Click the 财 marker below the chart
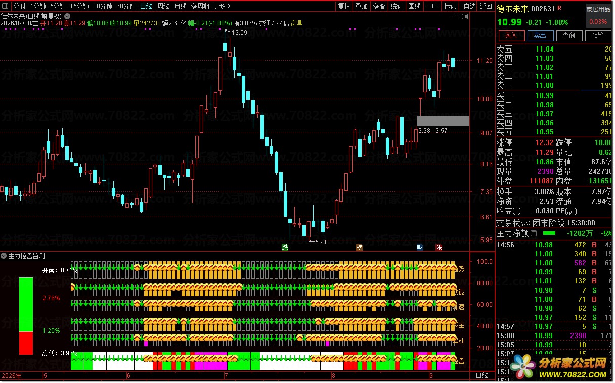 pyautogui.click(x=420, y=247)
